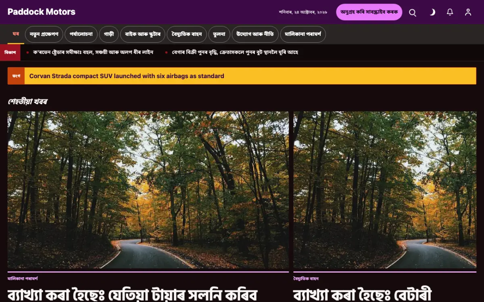Open ticker headline about বেগাৰ বিক্ৰী
The height and width of the screenshot is (302, 484).
click(235, 52)
